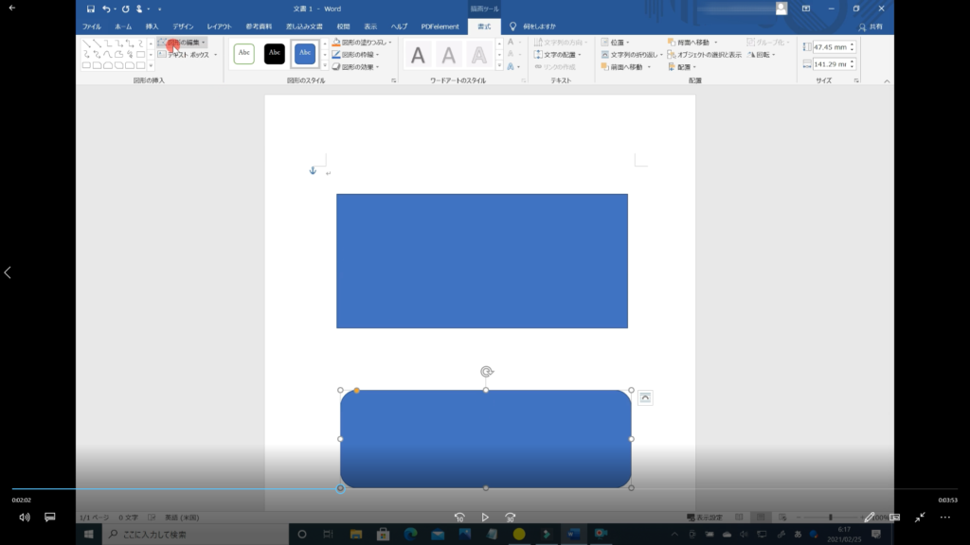Select the blue Abc shape style
Screen dimensions: 970x545
(x=305, y=54)
